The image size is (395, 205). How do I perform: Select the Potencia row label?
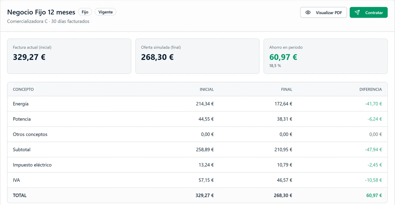point(22,119)
